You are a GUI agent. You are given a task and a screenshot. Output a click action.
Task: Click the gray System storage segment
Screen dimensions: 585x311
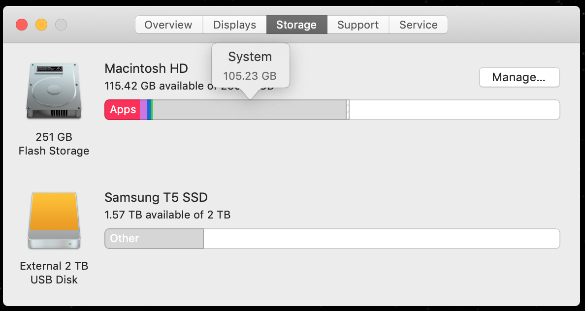coord(249,110)
